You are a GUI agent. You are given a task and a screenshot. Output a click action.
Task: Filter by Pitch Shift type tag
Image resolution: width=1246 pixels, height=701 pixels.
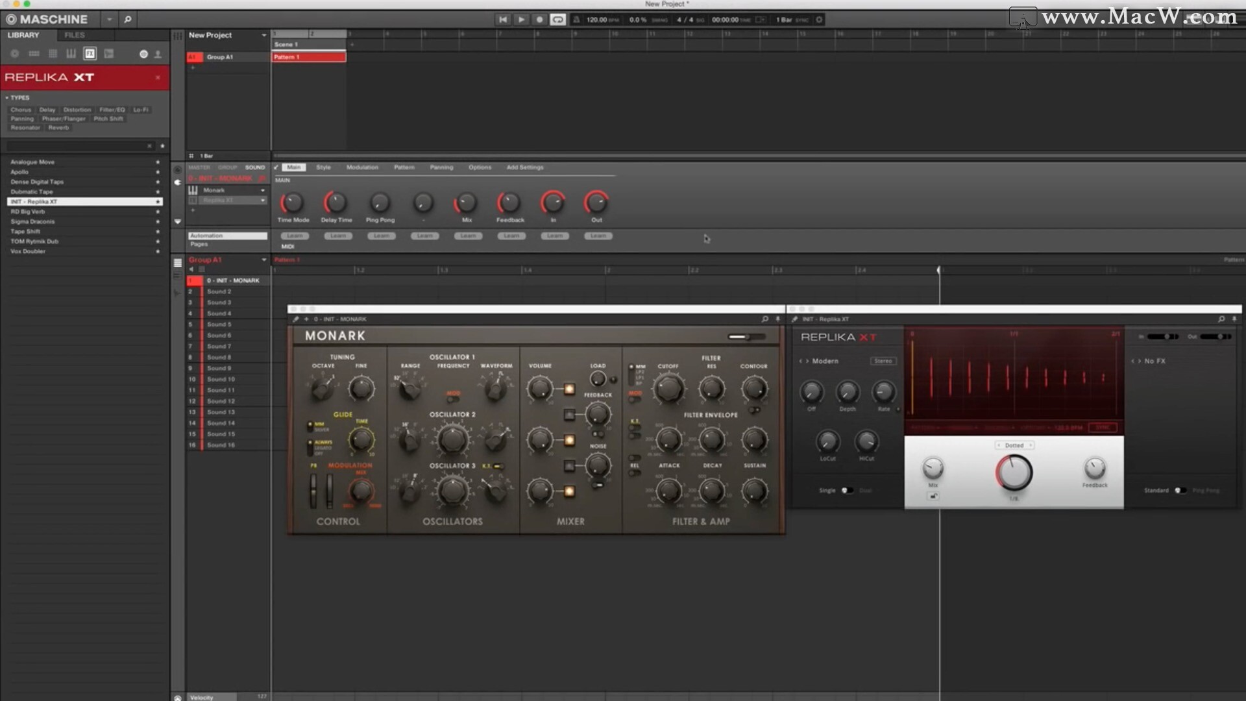tap(108, 119)
